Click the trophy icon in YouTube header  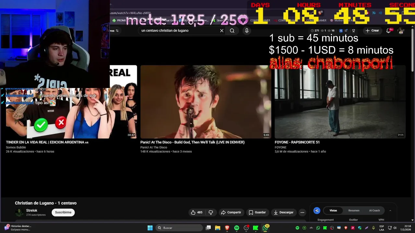[354, 31]
